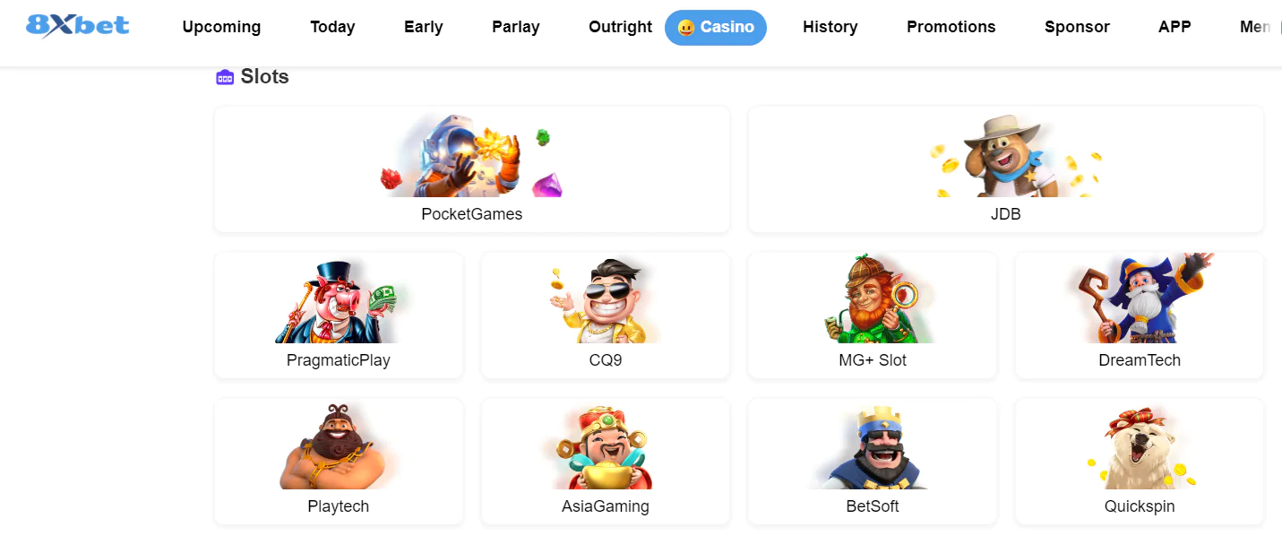Open PocketGames astronaut slot provider
This screenshot has height=553, width=1282.
click(472, 156)
